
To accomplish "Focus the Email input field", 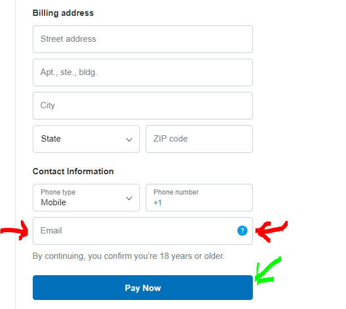I will pyautogui.click(x=143, y=231).
